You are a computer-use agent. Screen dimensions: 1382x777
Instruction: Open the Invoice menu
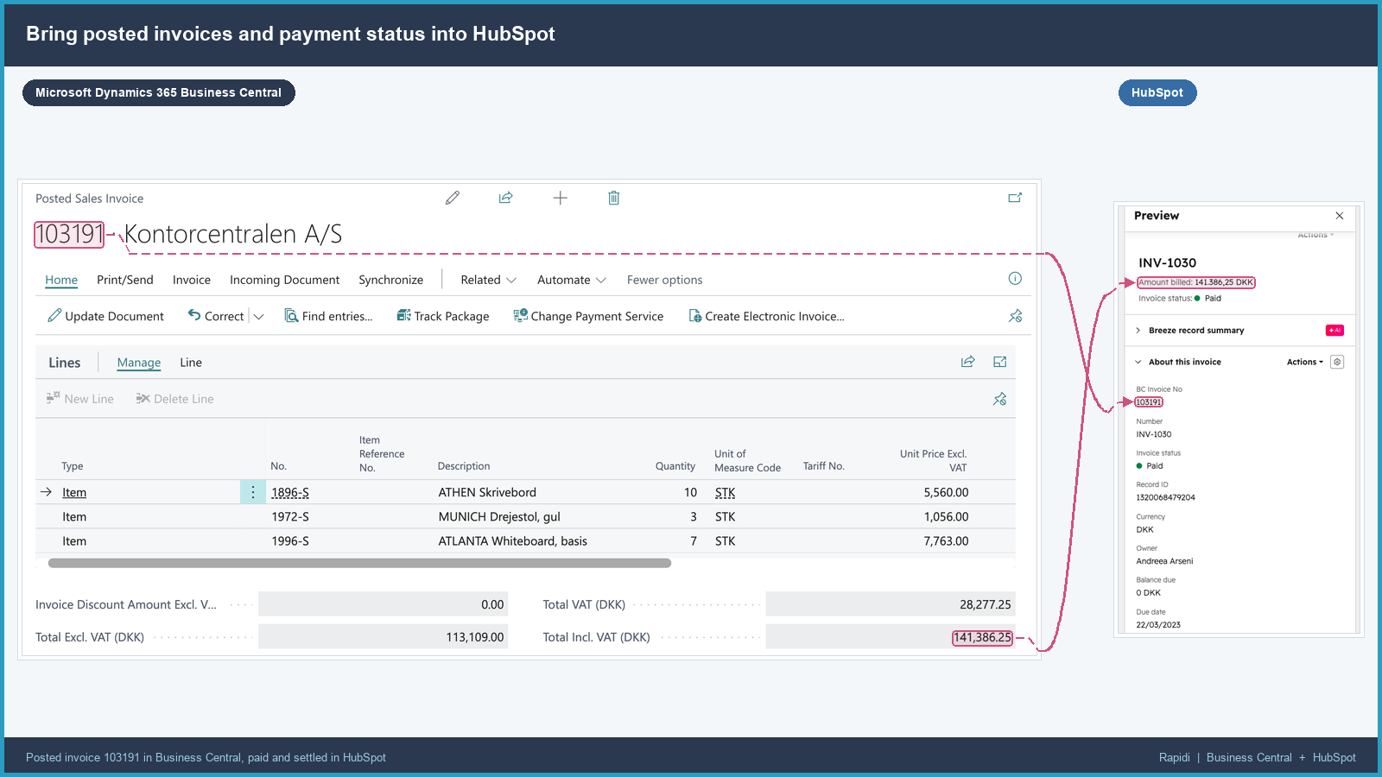192,280
